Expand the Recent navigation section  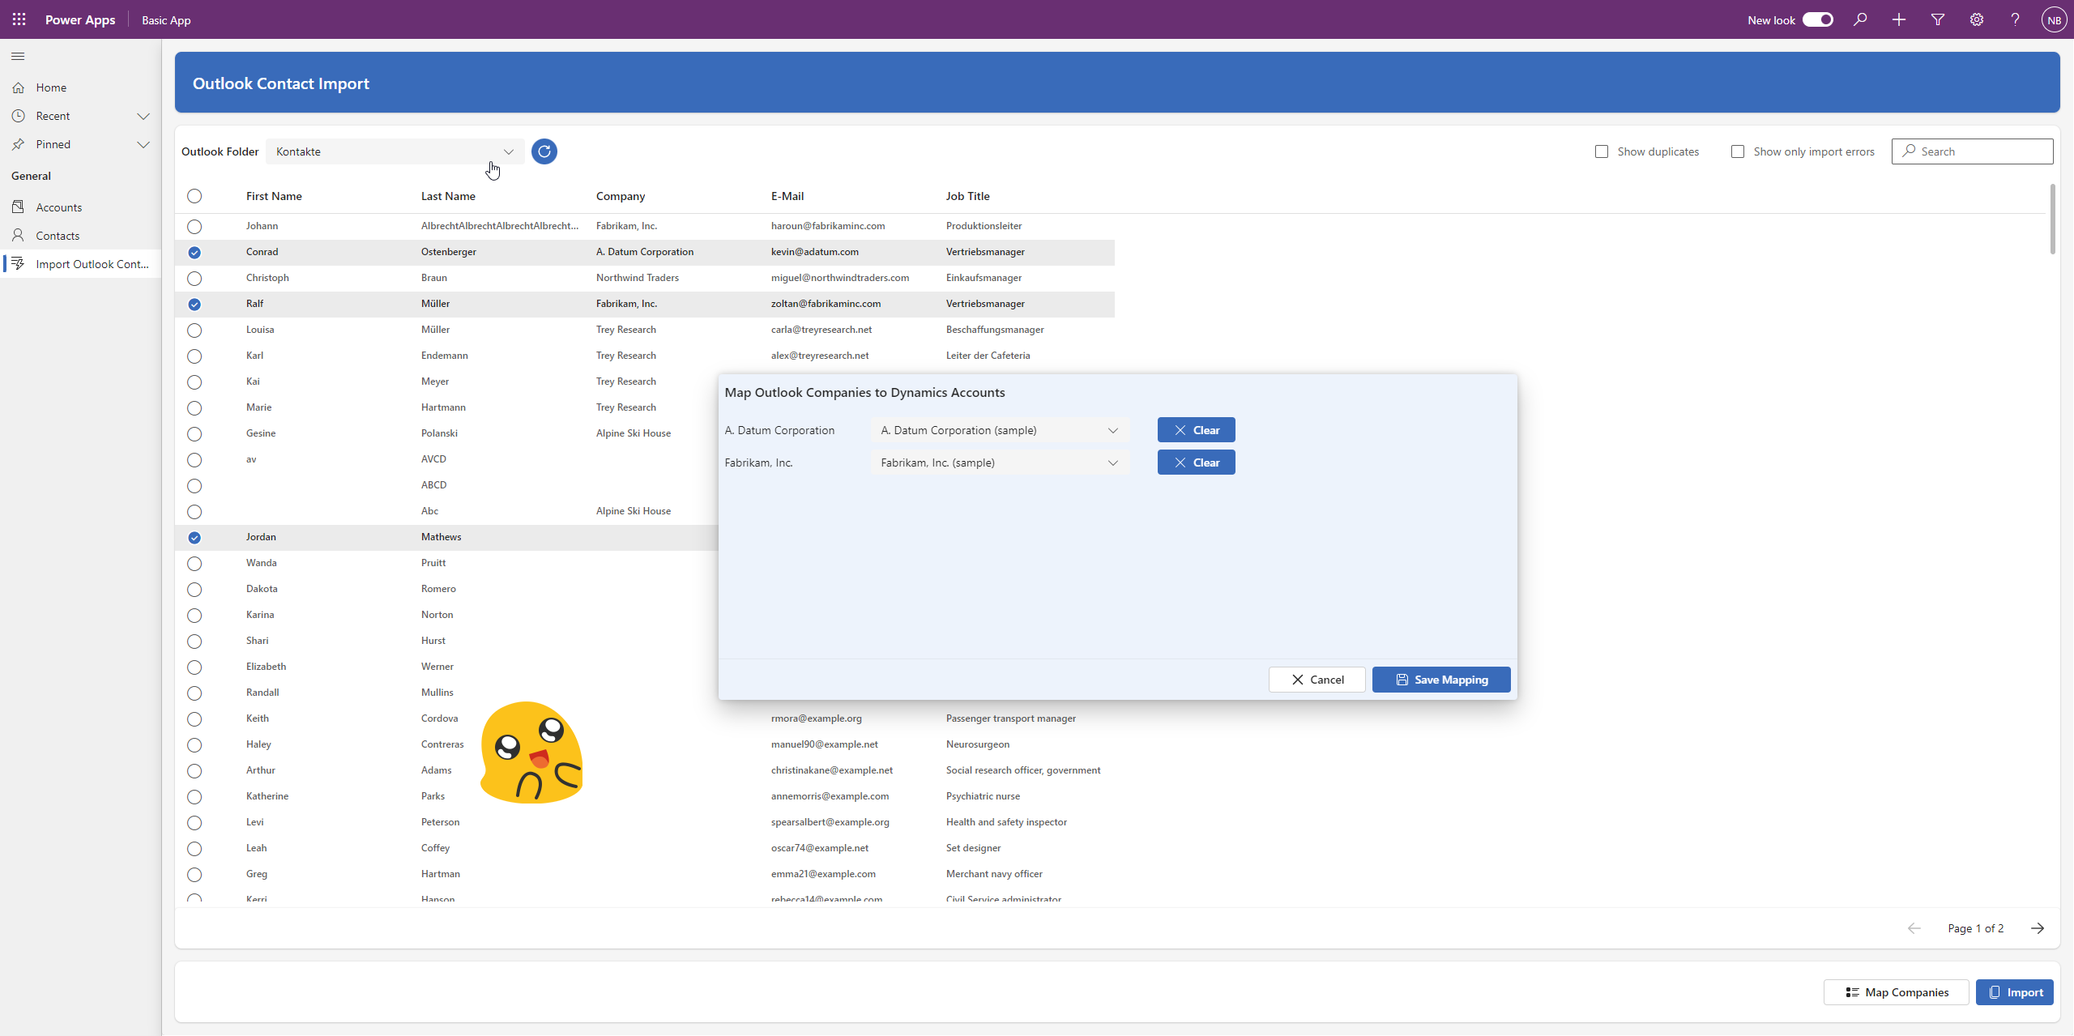click(x=143, y=116)
